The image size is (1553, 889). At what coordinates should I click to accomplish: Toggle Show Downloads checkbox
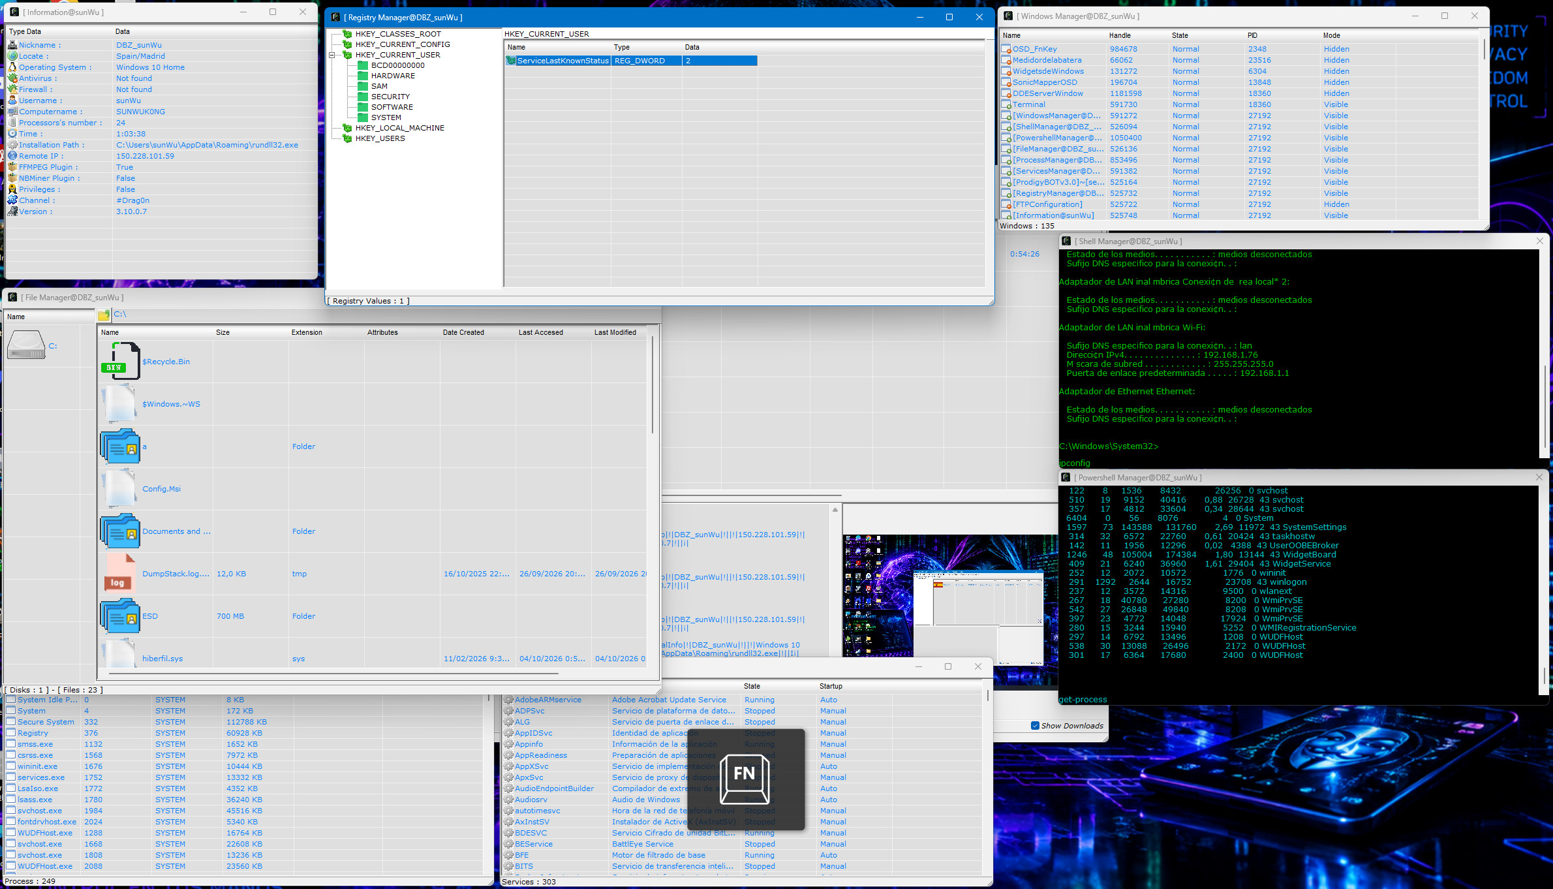1035,726
